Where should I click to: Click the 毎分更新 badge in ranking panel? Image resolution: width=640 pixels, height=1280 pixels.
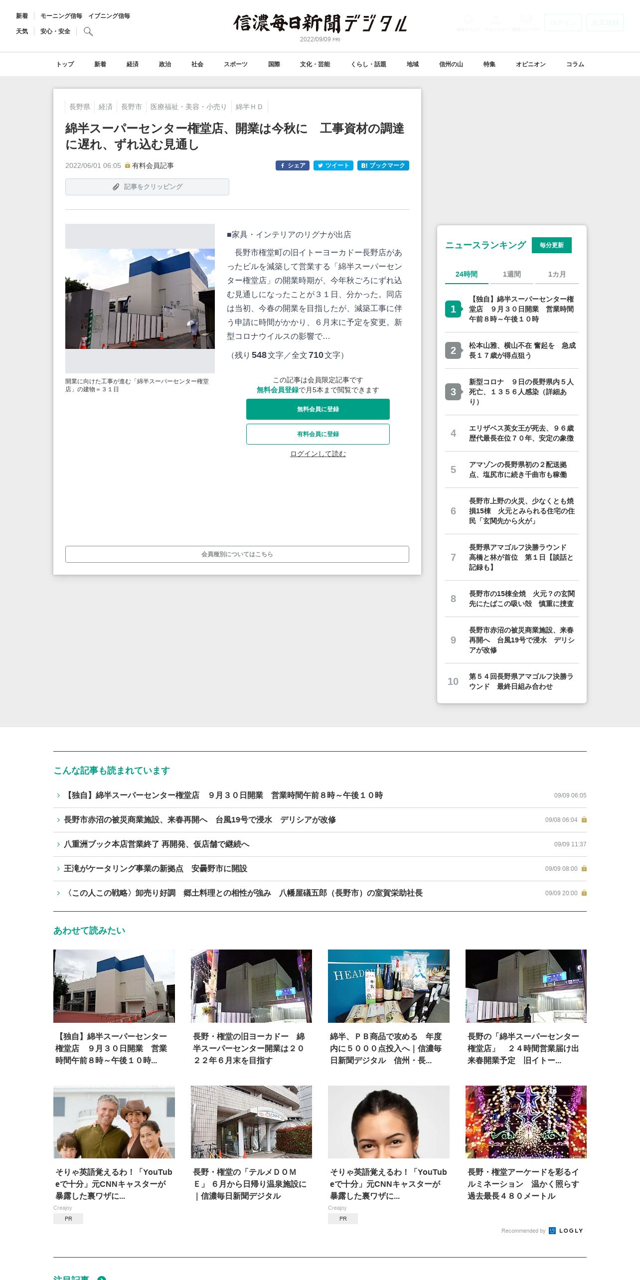click(x=552, y=245)
